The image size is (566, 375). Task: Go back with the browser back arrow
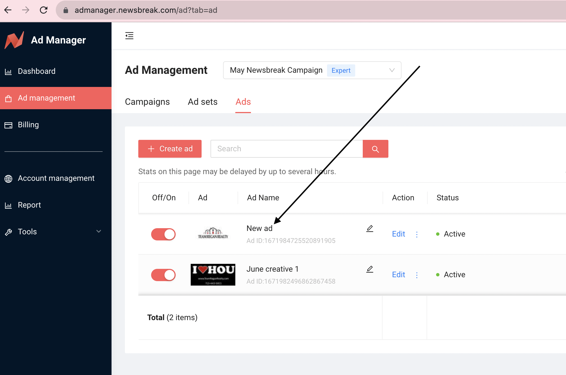click(8, 10)
